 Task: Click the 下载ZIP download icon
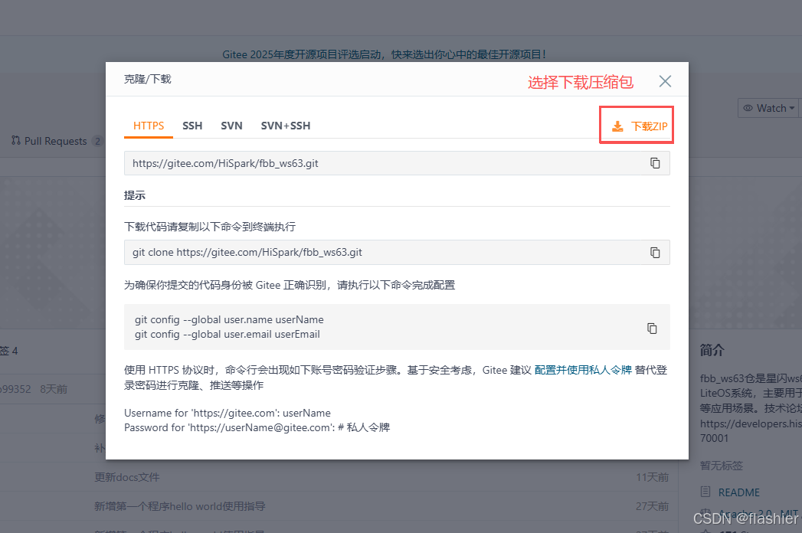[618, 126]
